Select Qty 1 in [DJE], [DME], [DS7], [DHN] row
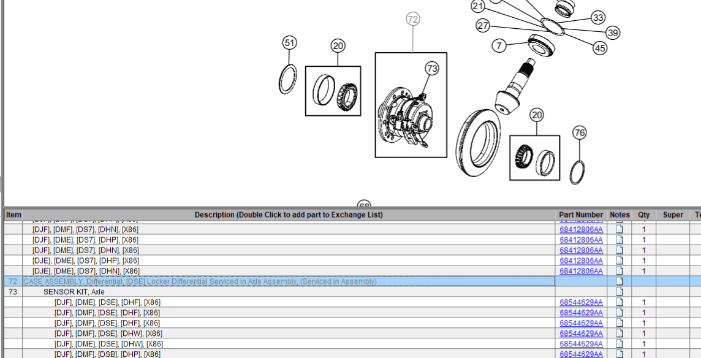 [644, 271]
